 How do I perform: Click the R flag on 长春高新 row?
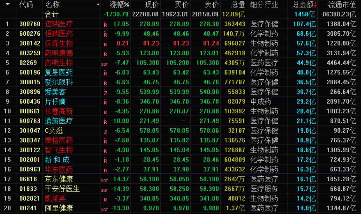pyautogui.click(x=105, y=112)
